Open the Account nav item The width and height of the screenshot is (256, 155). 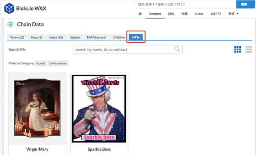coord(155,14)
